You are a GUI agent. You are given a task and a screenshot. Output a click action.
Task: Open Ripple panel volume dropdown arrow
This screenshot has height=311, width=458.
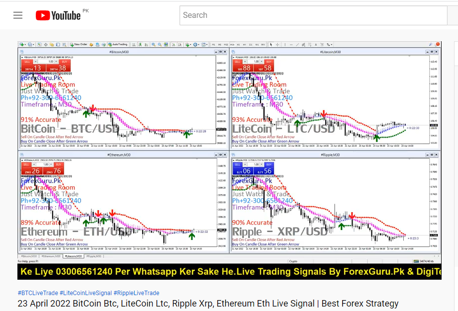click(x=245, y=164)
